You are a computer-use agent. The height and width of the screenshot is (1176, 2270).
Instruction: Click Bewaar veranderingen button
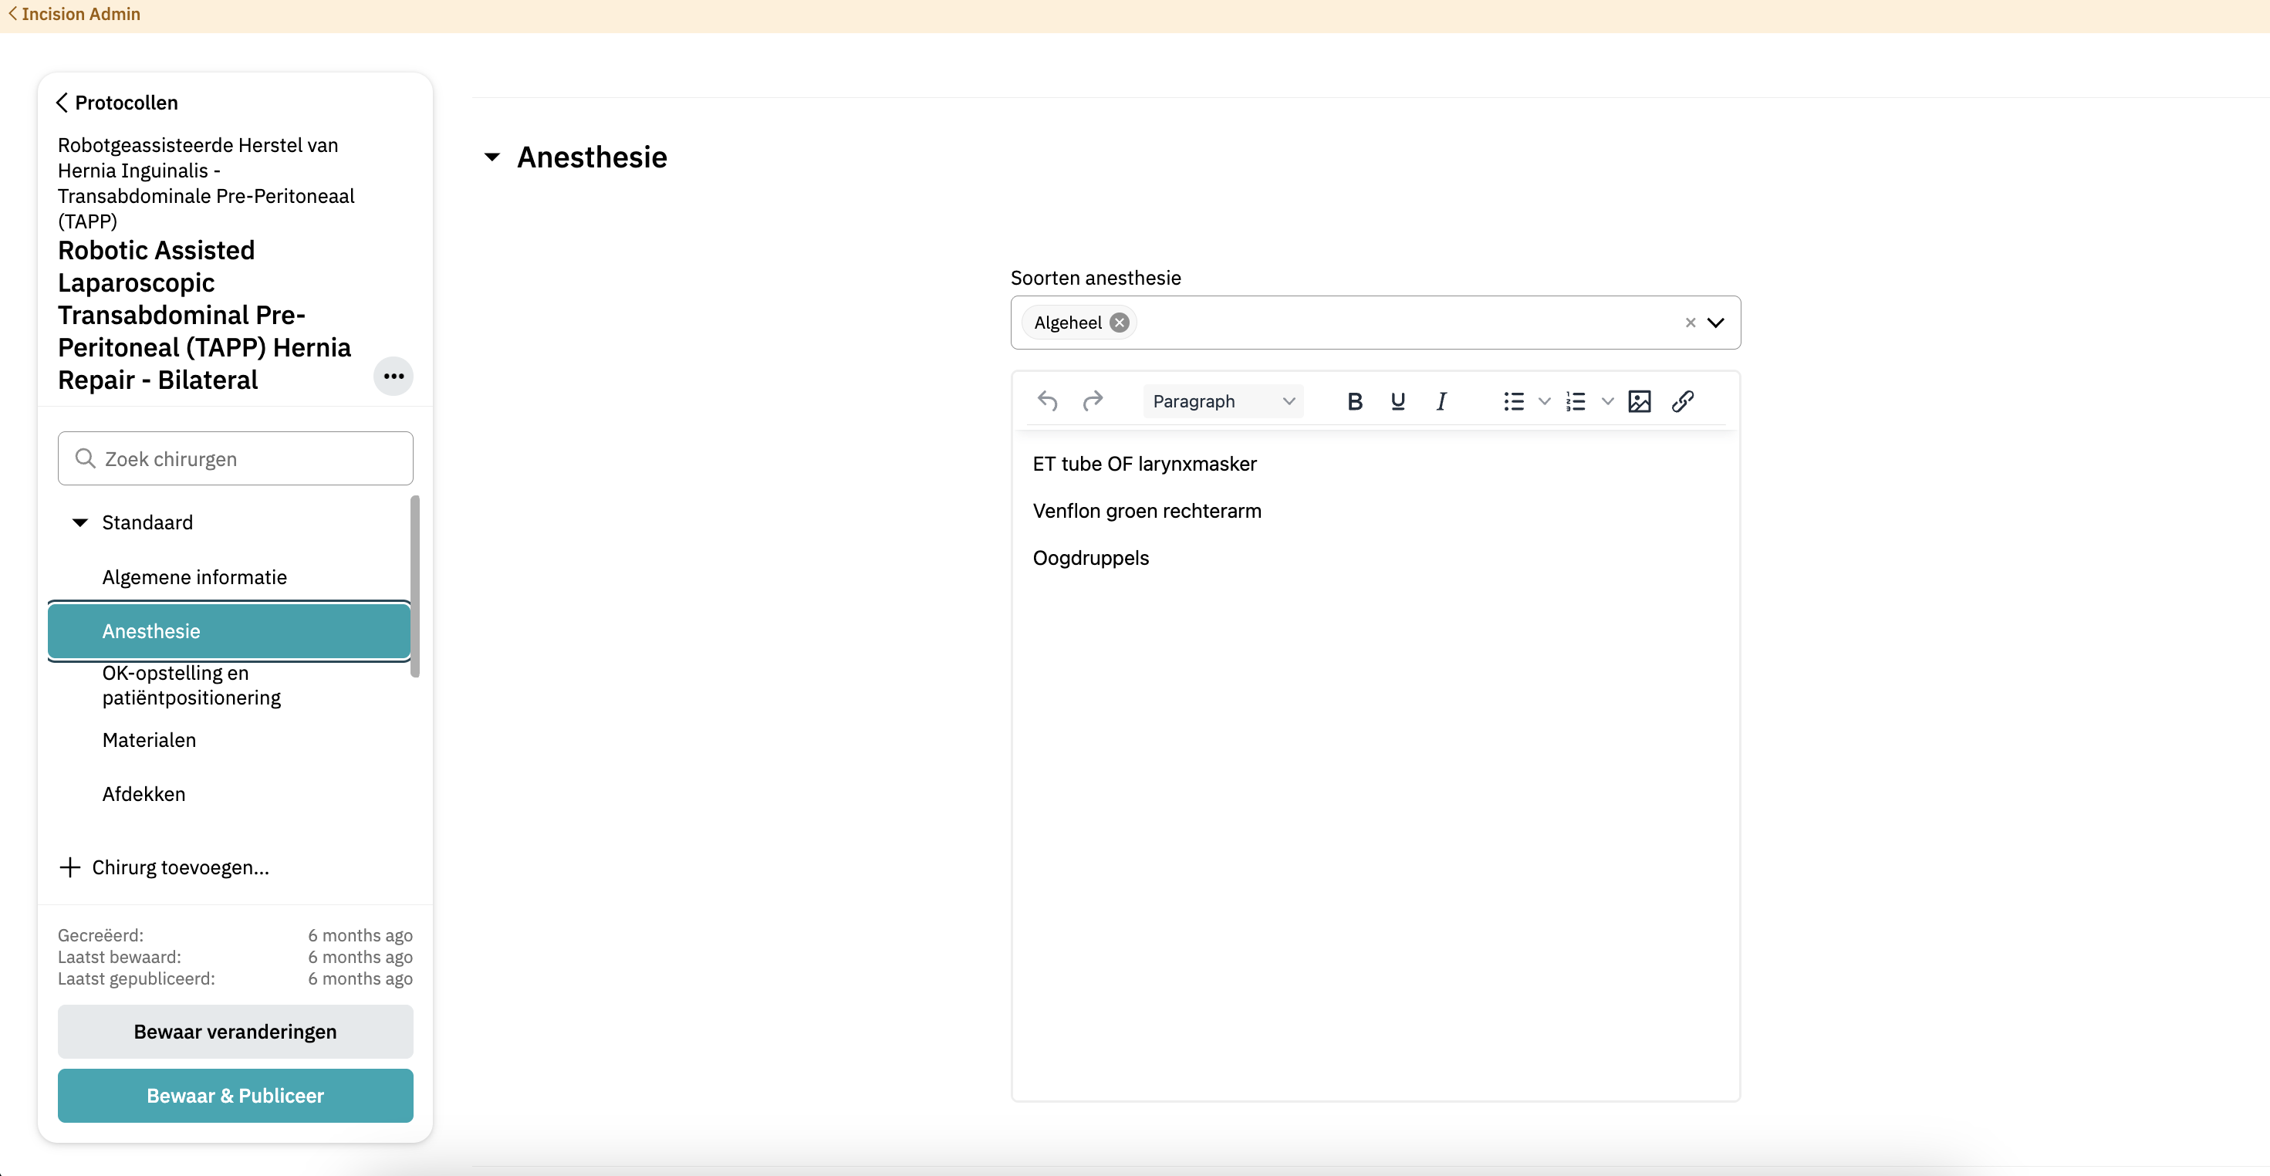pos(235,1032)
